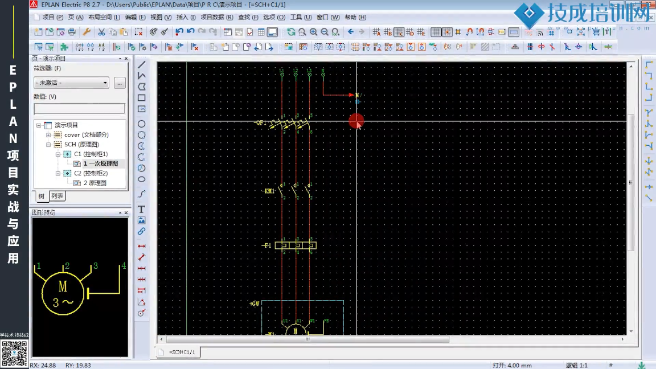The width and height of the screenshot is (656, 369).
Task: Open the 视图 (V) menu
Action: coord(161,17)
